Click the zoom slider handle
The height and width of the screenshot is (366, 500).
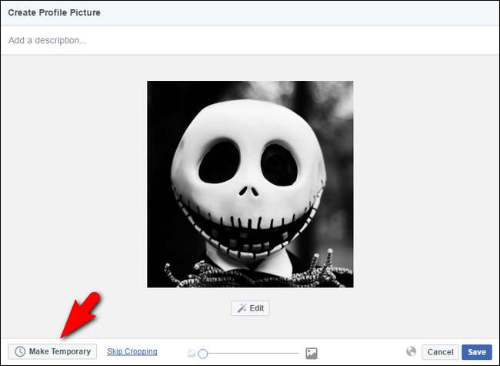pos(203,354)
